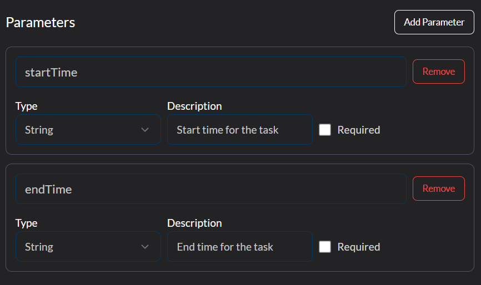The width and height of the screenshot is (481, 285).
Task: Click the Required label beside the startTime checkbox
Action: (359, 130)
